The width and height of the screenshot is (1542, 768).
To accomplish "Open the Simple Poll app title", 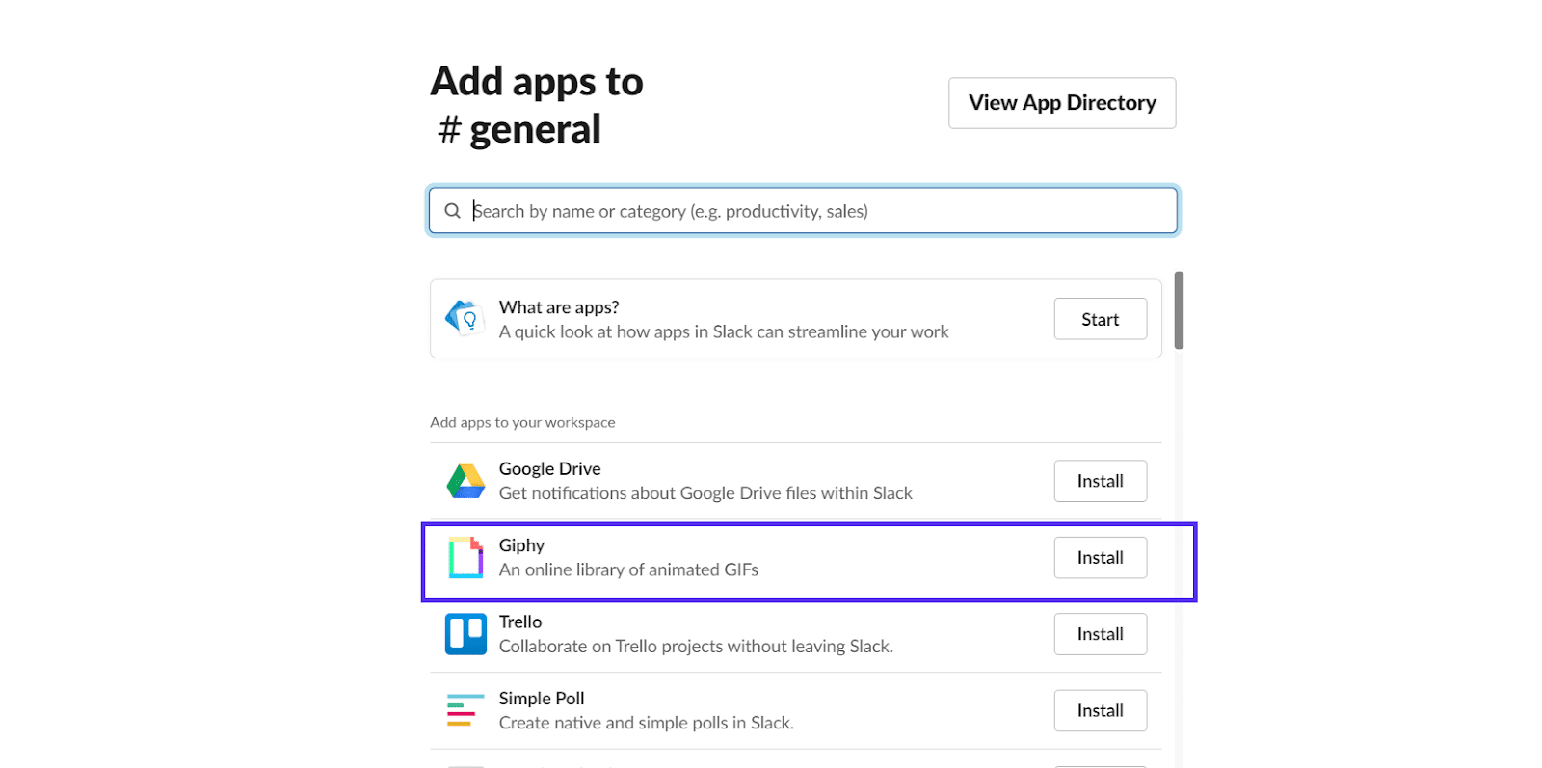I will coord(542,699).
